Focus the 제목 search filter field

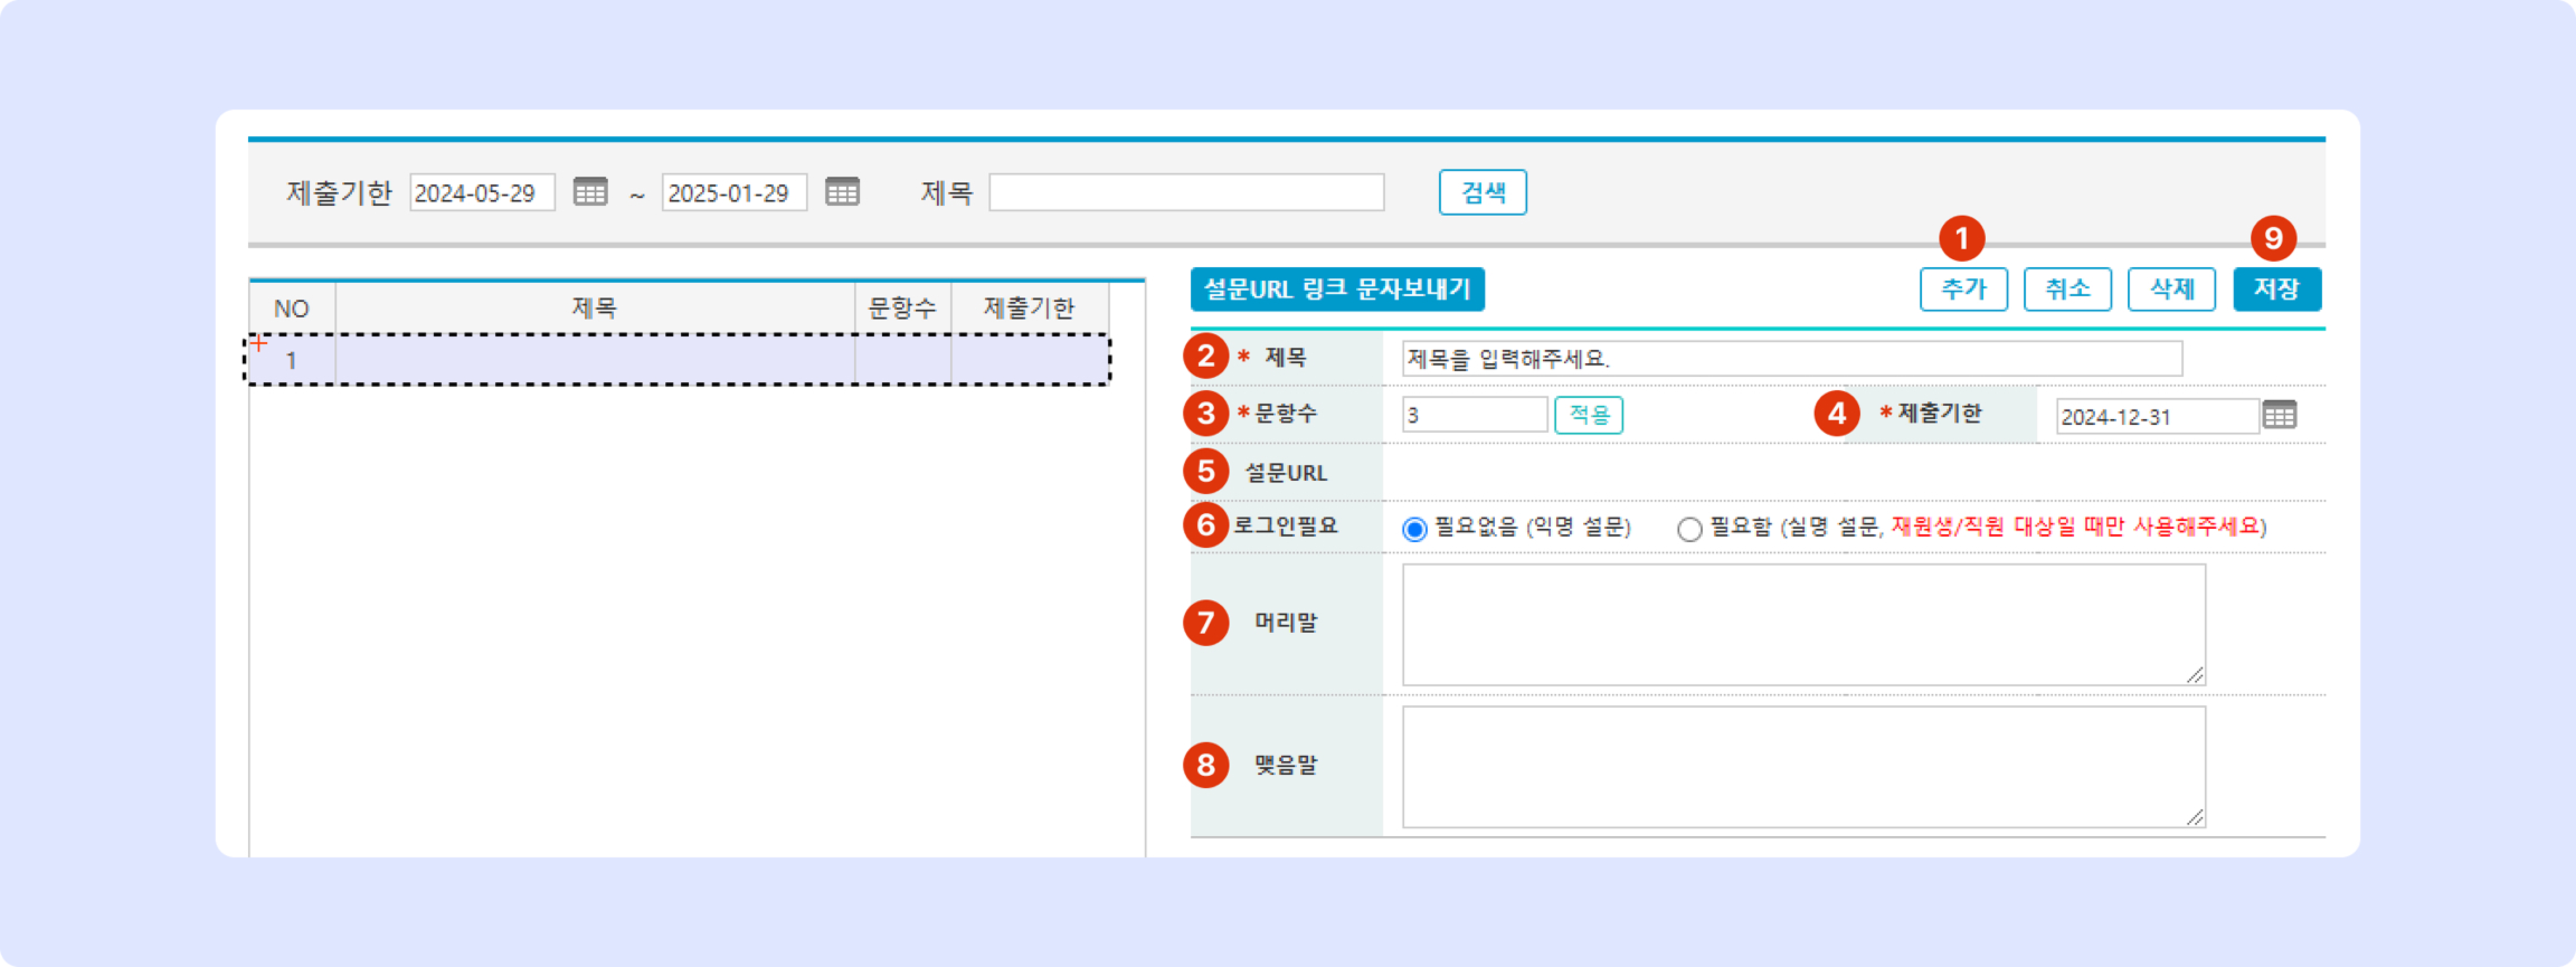click(1186, 192)
